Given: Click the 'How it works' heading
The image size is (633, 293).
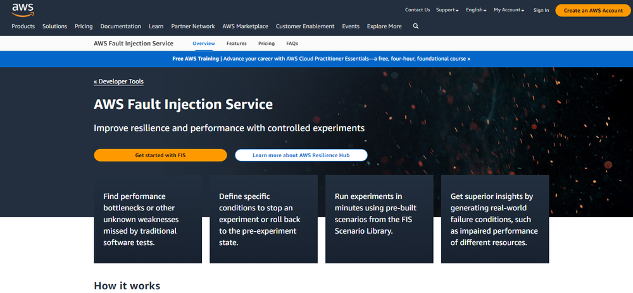Looking at the screenshot, I should point(127,286).
